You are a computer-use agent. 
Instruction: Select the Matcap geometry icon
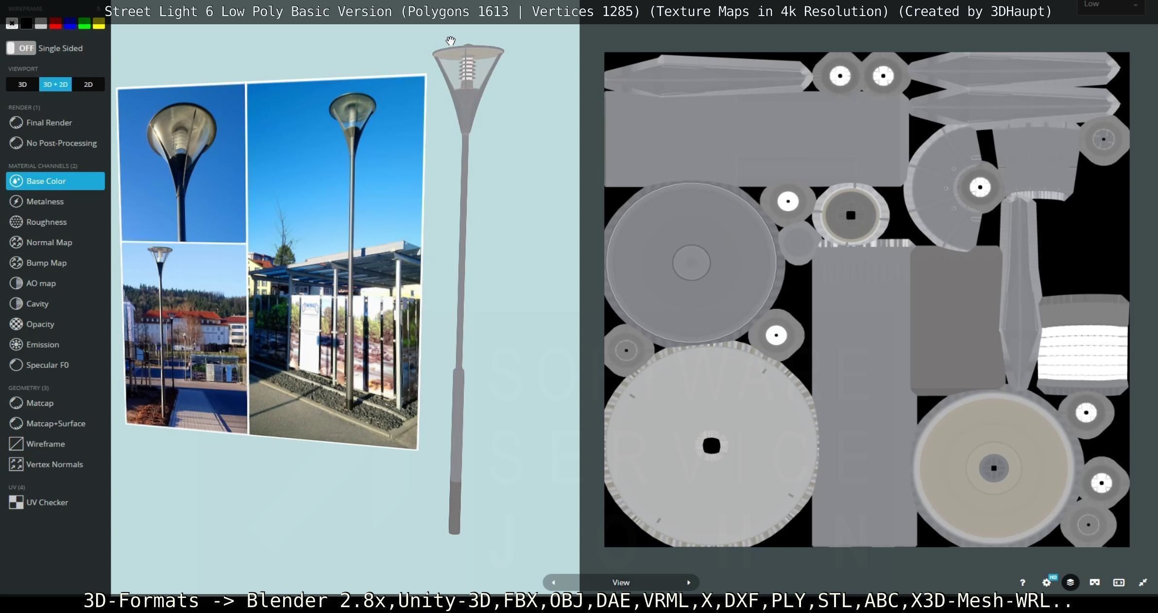[x=16, y=403]
